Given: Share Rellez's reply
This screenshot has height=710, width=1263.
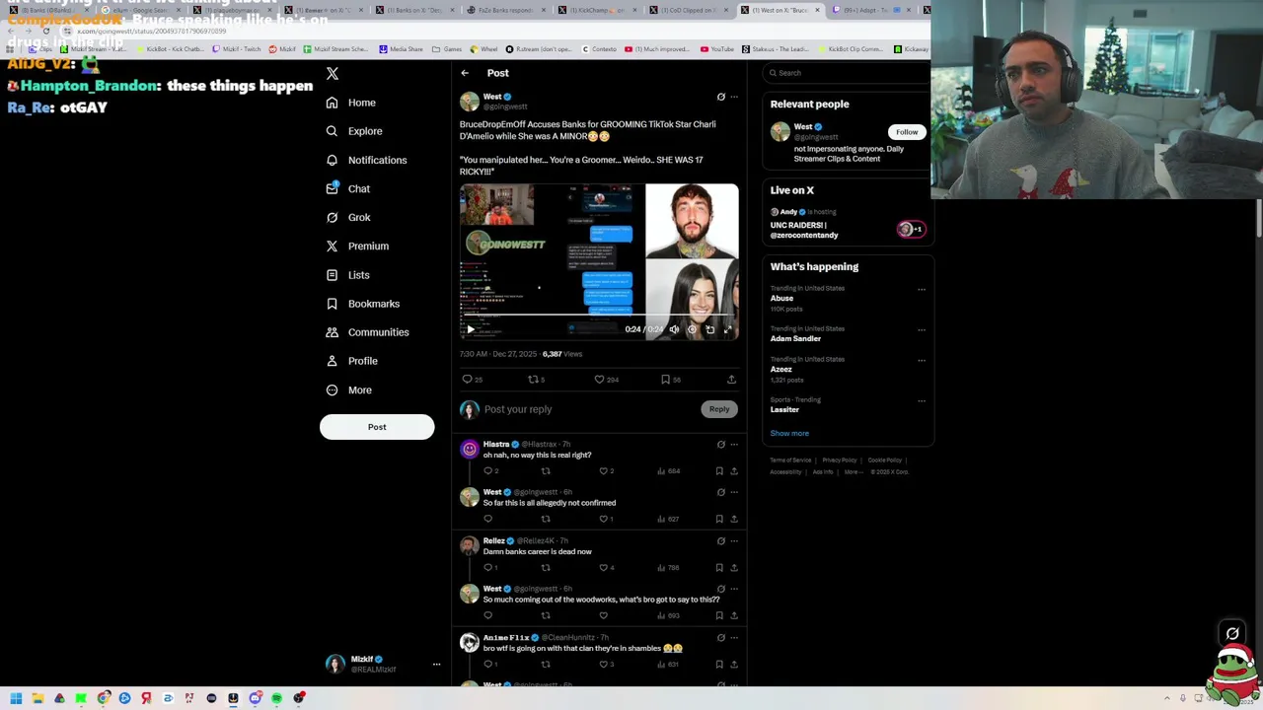Looking at the screenshot, I should point(734,568).
